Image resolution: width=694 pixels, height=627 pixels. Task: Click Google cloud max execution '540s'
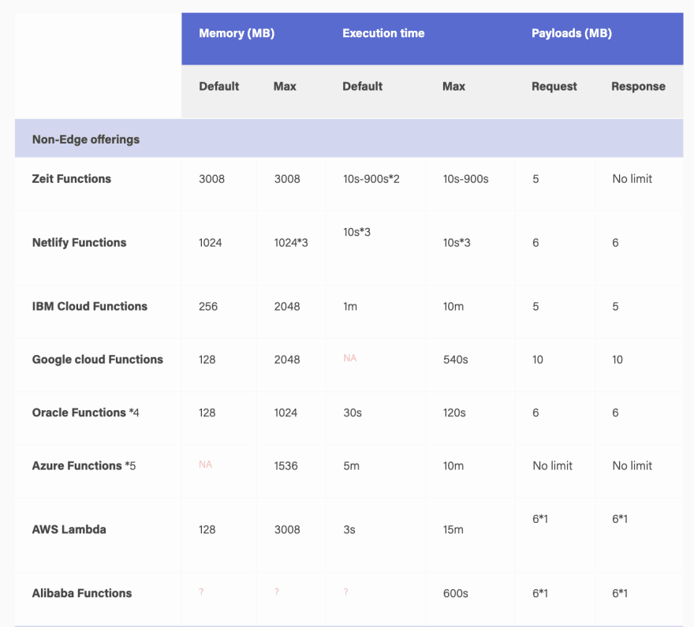[x=456, y=360]
